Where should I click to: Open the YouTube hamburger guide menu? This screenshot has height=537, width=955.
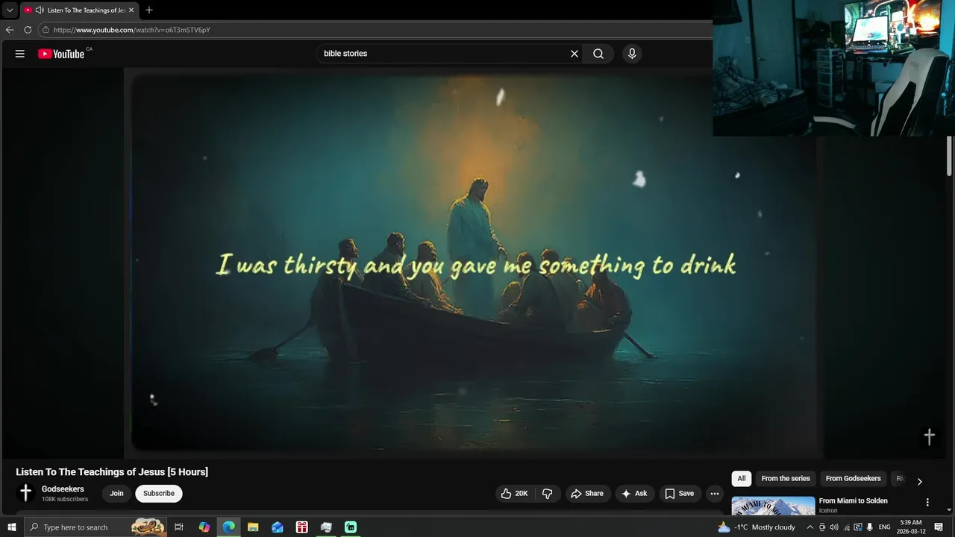20,54
